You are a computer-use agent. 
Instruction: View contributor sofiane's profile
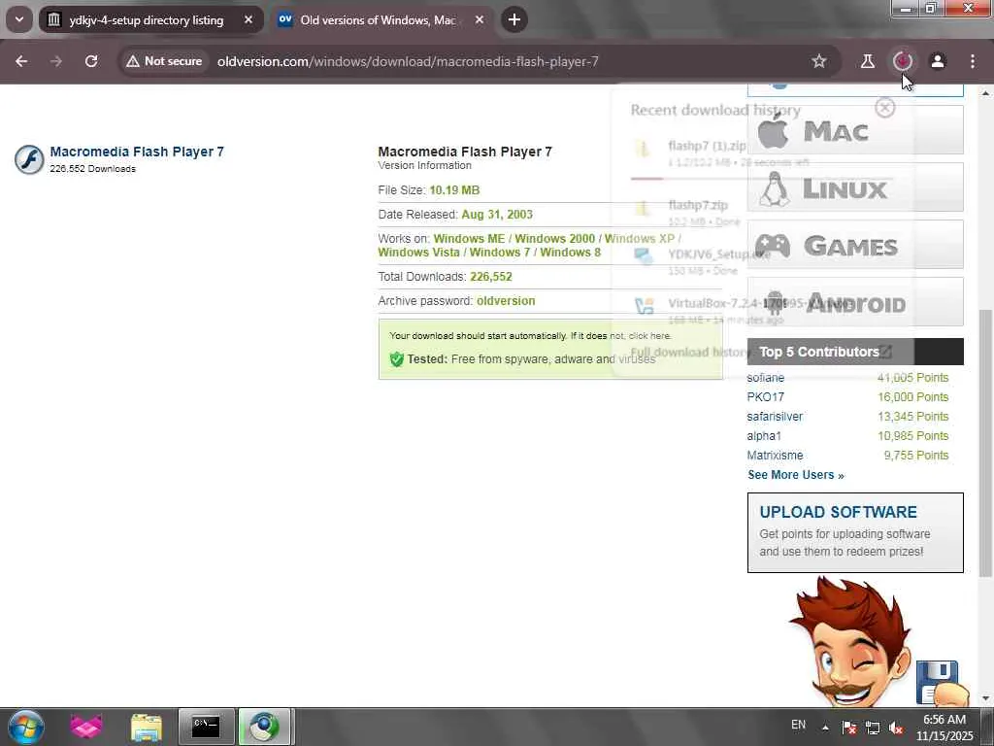point(765,378)
